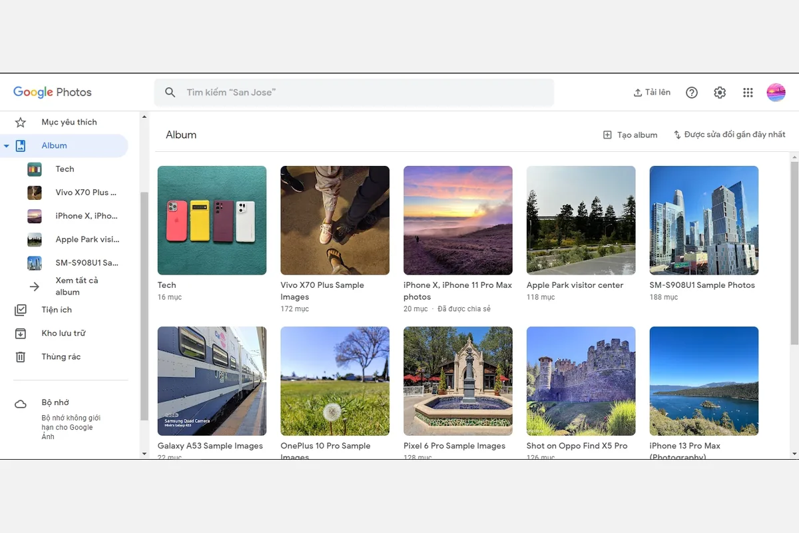This screenshot has height=533, width=799.
Task: Click the Tạo album button
Action: (630, 135)
